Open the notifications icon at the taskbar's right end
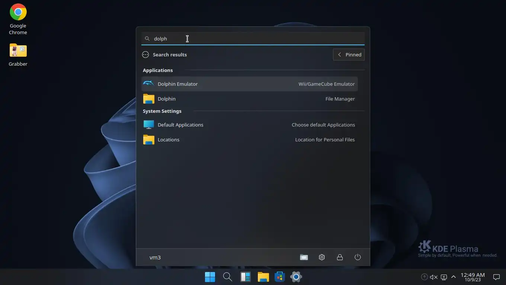The image size is (506, 285). [496, 277]
